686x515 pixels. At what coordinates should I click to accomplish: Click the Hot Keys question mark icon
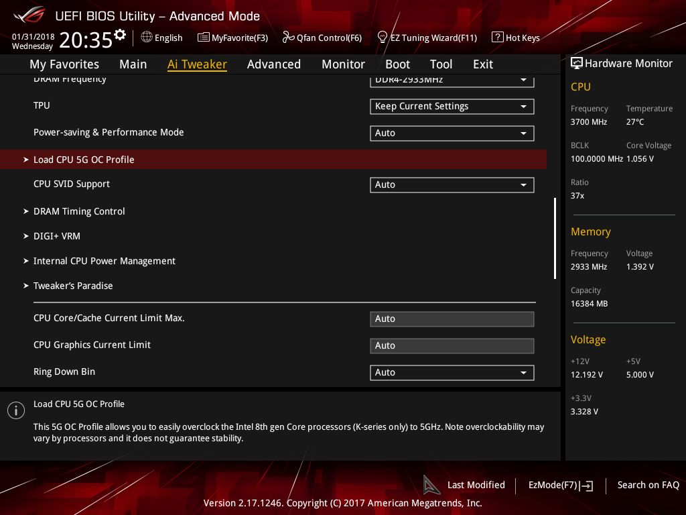tap(497, 38)
